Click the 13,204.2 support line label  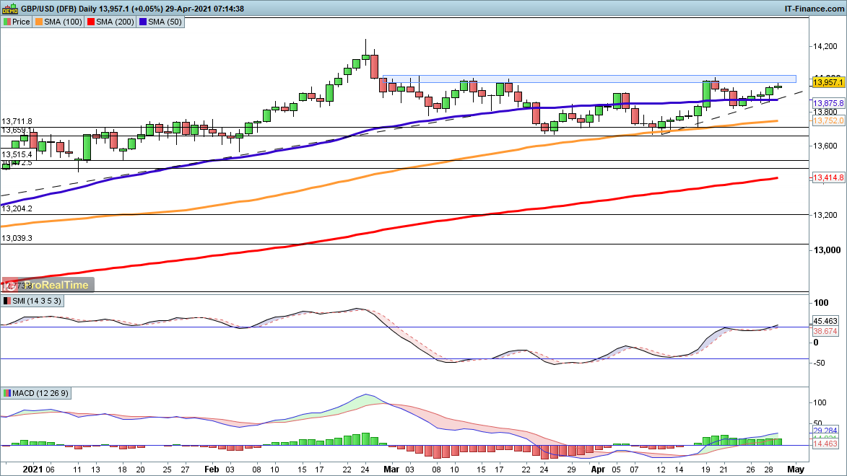(17, 208)
